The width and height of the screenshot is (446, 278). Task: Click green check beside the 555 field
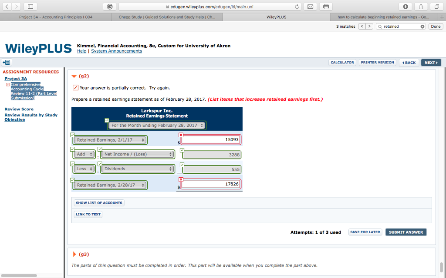182,165
